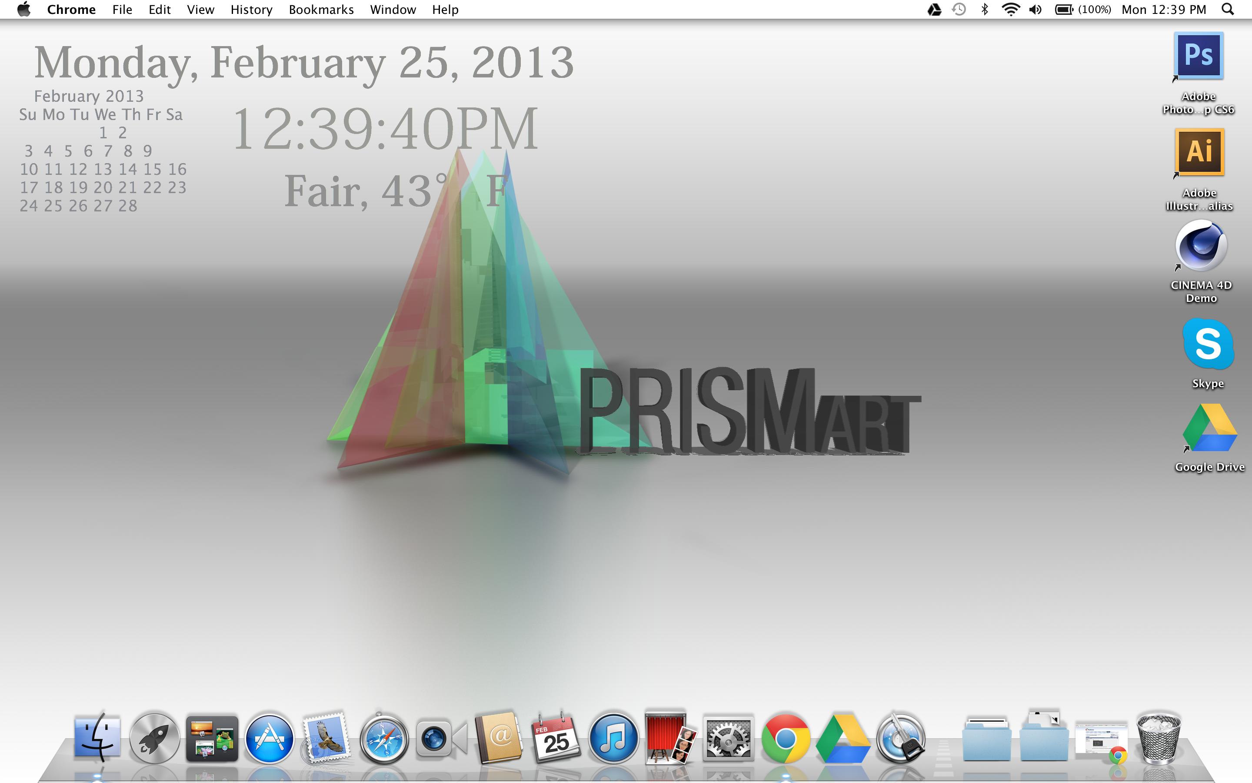Open Launchpad from the Dock
This screenshot has height=783, width=1252.
153,738
